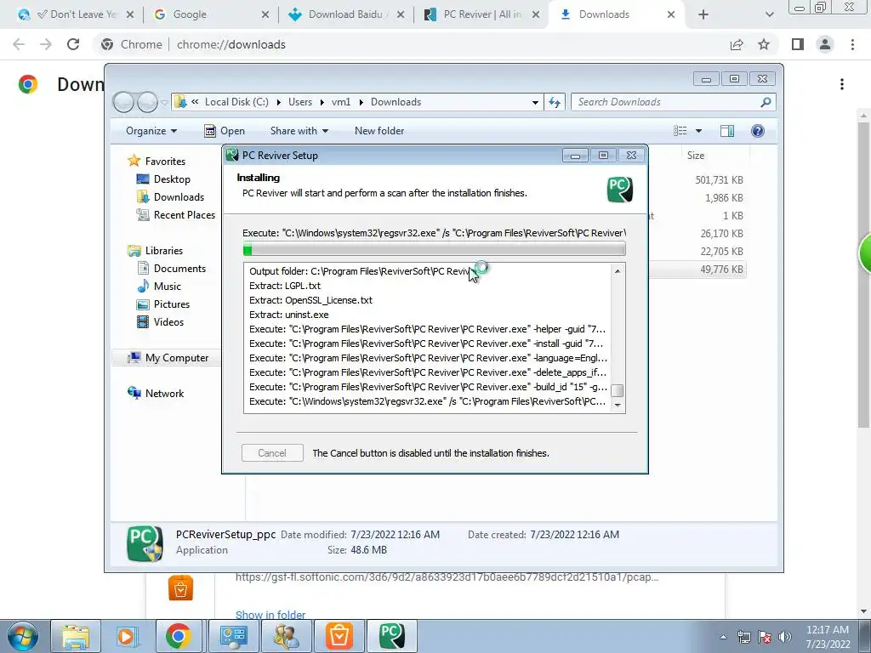Toggle the preview pane icon

[x=727, y=130]
